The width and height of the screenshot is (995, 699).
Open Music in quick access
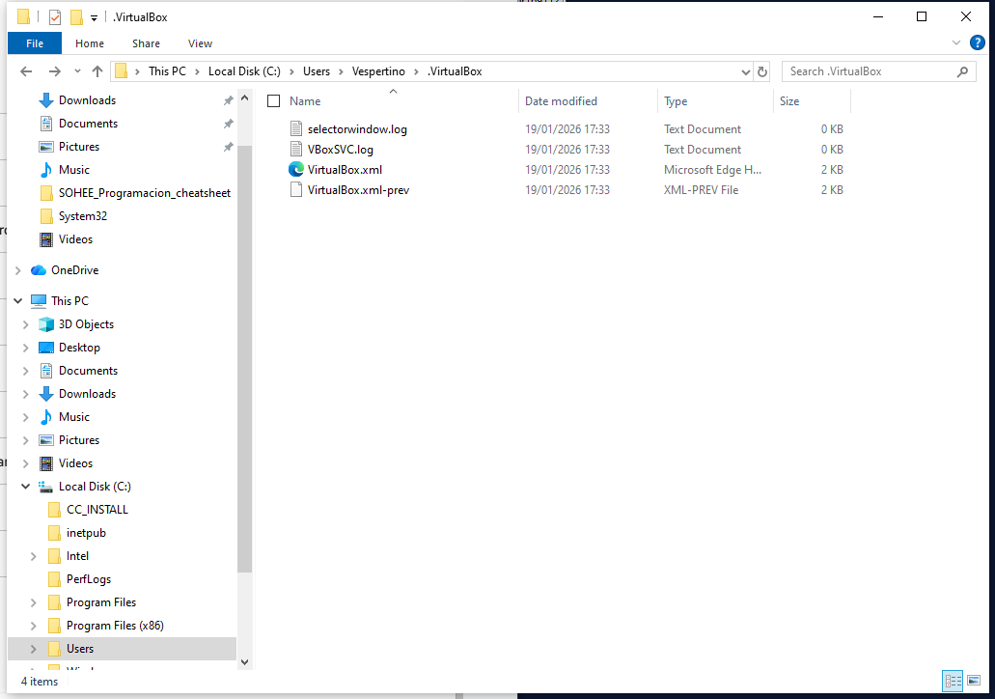pyautogui.click(x=74, y=170)
